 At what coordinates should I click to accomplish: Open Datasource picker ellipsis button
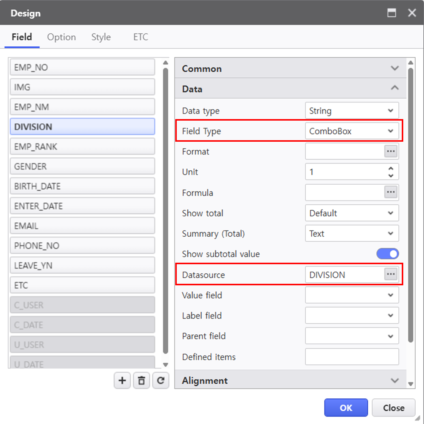click(x=391, y=274)
